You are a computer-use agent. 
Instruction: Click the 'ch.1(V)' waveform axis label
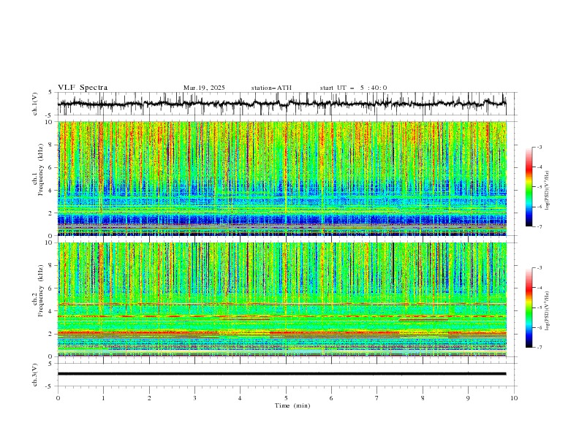point(35,104)
